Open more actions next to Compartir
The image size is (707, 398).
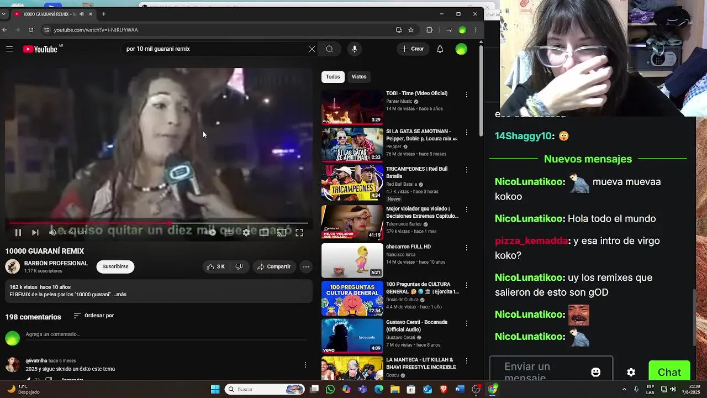[x=305, y=266]
